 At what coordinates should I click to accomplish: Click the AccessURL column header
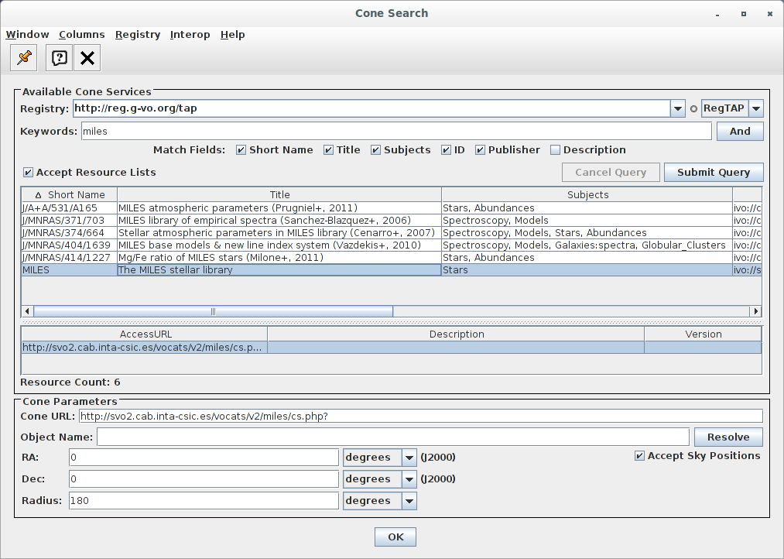pyautogui.click(x=145, y=334)
